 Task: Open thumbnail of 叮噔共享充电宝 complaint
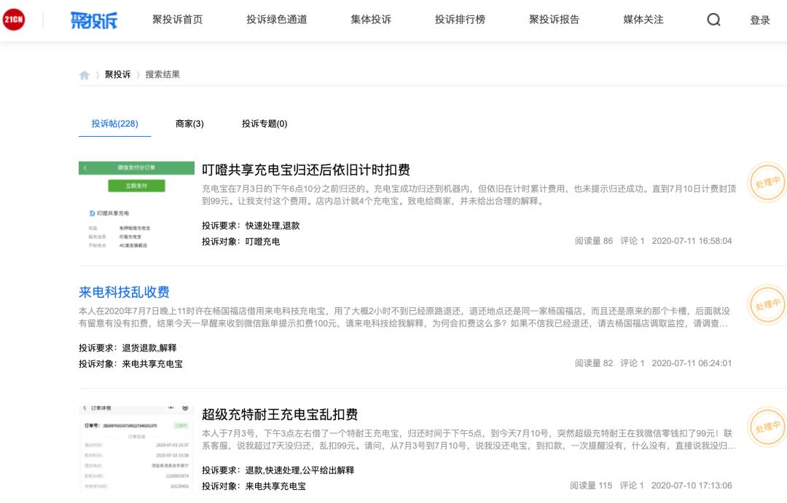click(136, 205)
